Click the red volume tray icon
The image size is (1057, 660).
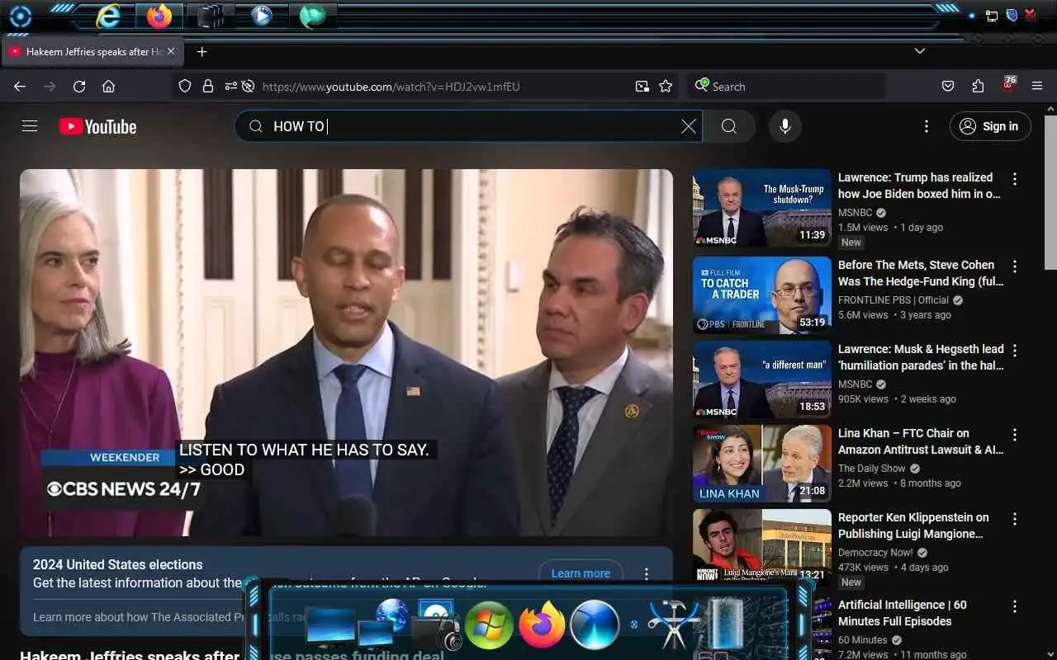point(1031,15)
